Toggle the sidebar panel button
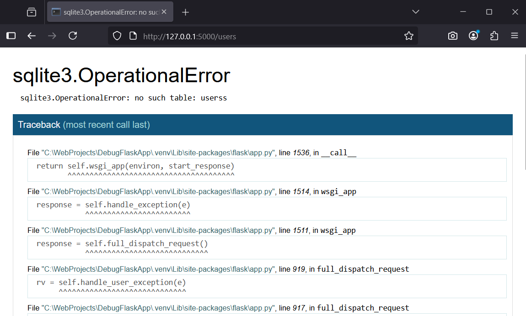The height and width of the screenshot is (316, 526). (11, 36)
